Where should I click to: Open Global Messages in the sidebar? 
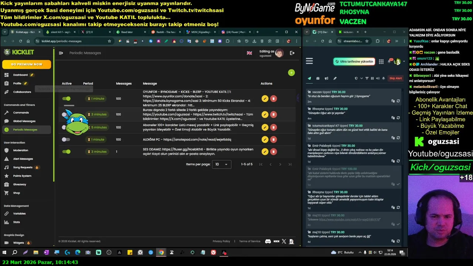[x=24, y=121]
